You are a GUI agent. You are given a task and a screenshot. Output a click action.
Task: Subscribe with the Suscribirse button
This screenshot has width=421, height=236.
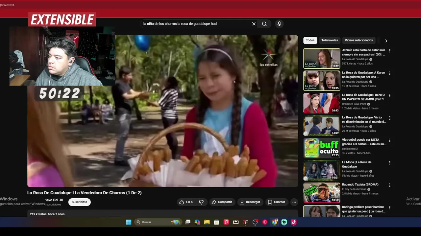click(80, 202)
